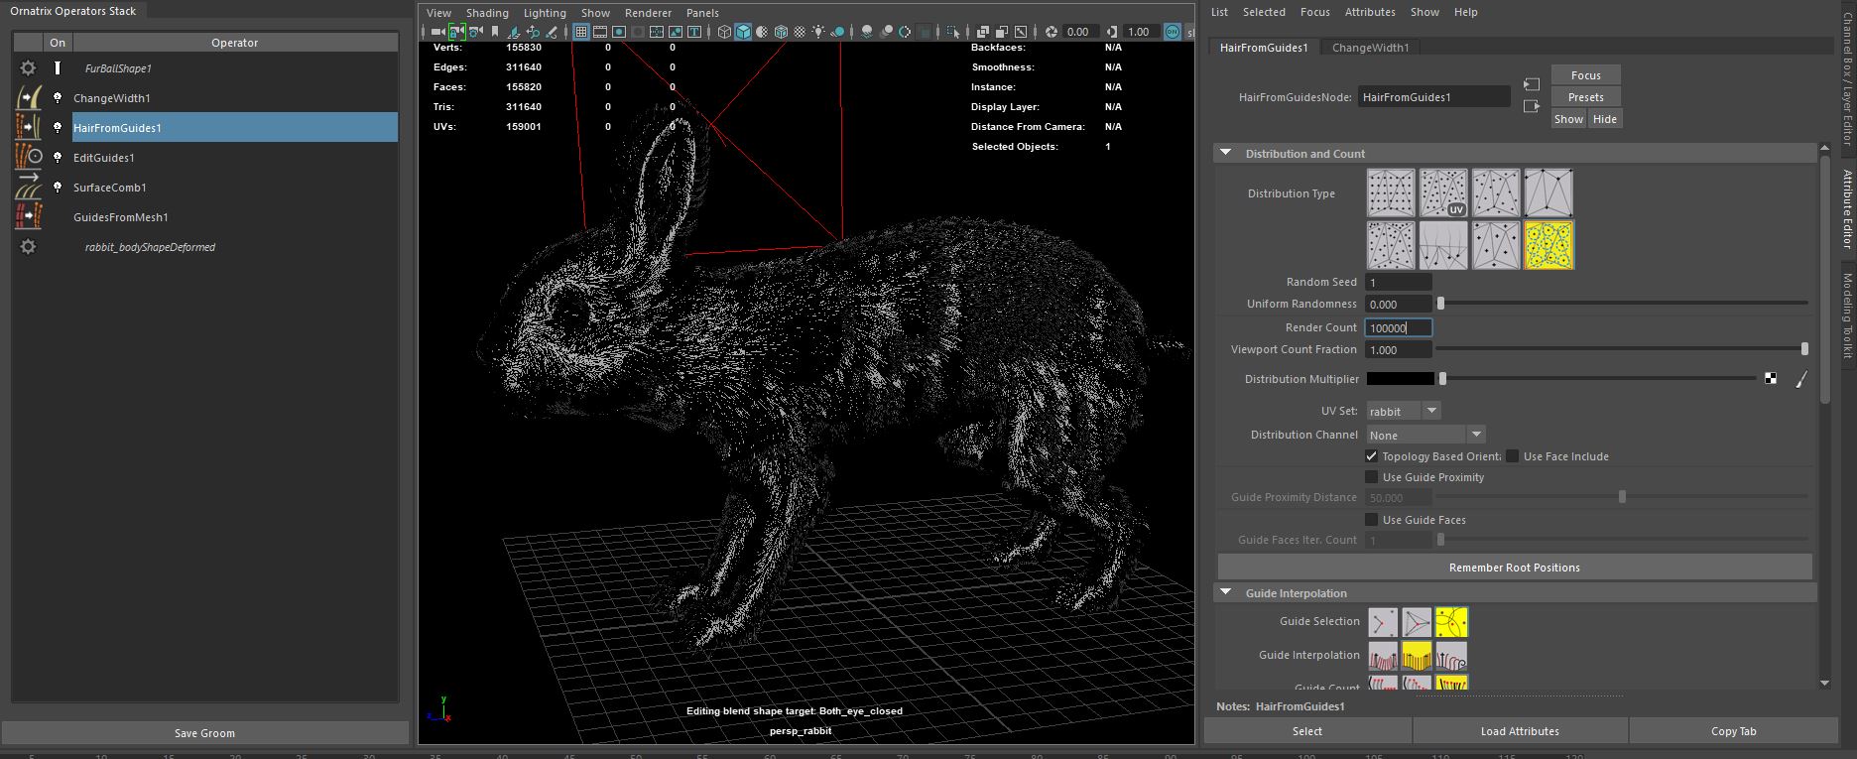The width and height of the screenshot is (1857, 759).
Task: Open the UV Set dropdown
Action: tap(1430, 411)
